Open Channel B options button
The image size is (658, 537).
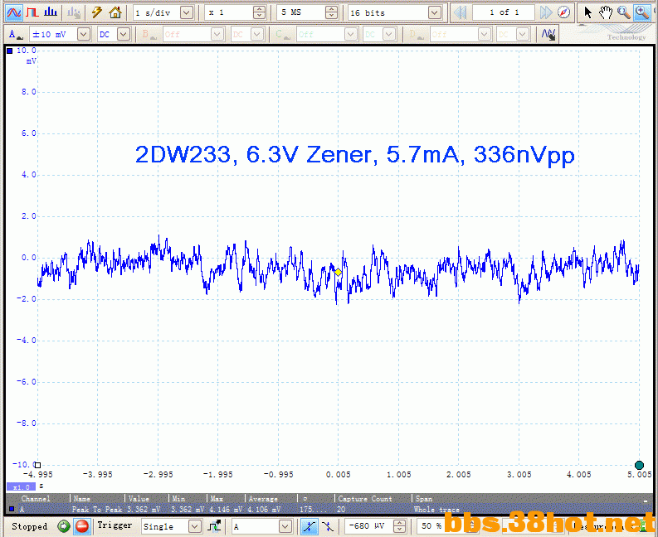[x=149, y=34]
